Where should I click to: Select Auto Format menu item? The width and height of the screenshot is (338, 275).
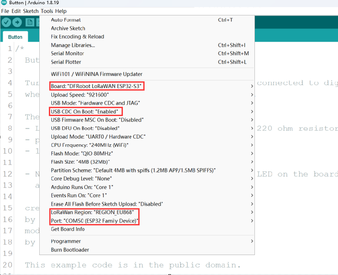click(x=66, y=20)
